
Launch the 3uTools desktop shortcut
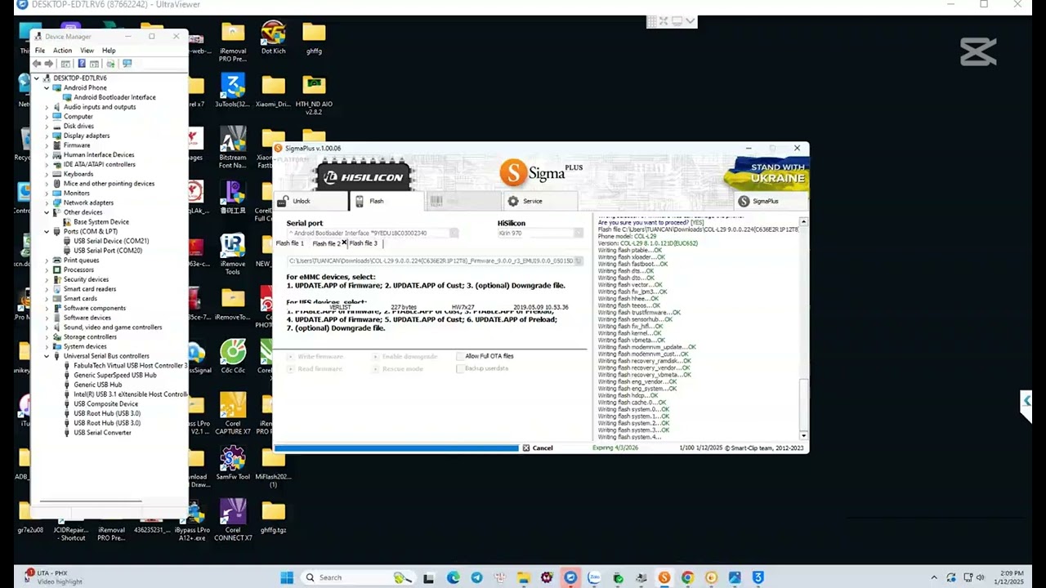click(x=232, y=91)
